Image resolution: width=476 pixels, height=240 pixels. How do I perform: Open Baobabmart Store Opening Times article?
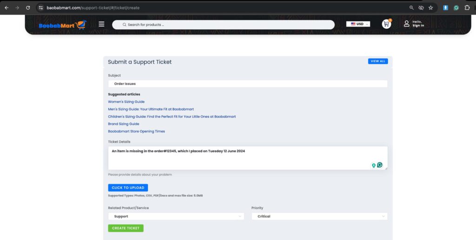(x=136, y=131)
